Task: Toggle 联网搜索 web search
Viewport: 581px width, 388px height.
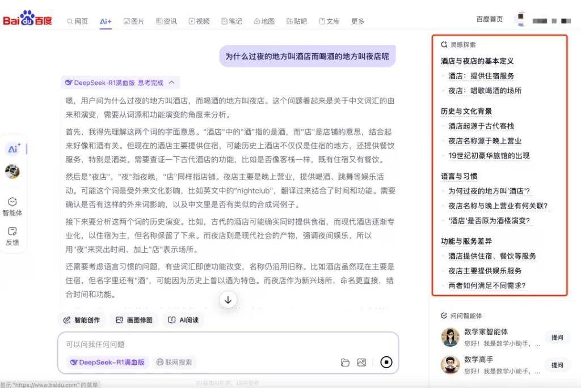Action: point(174,362)
